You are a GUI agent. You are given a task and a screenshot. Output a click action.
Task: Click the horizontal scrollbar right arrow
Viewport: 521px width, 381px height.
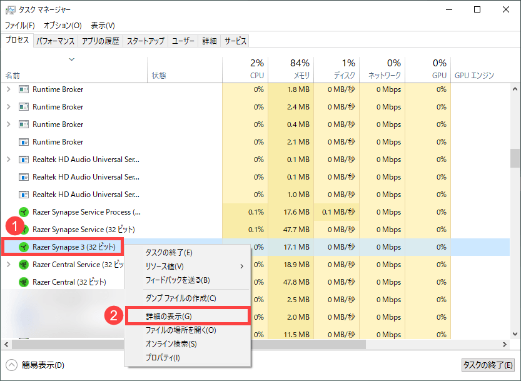tap(505, 345)
